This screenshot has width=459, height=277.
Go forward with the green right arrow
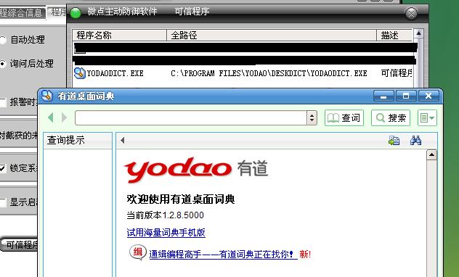click(64, 117)
